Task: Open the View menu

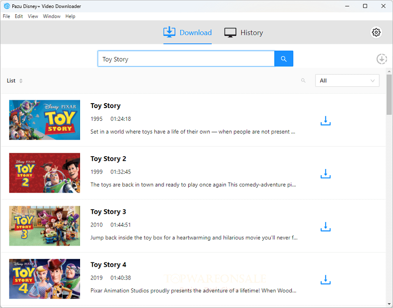Action: tap(33, 16)
